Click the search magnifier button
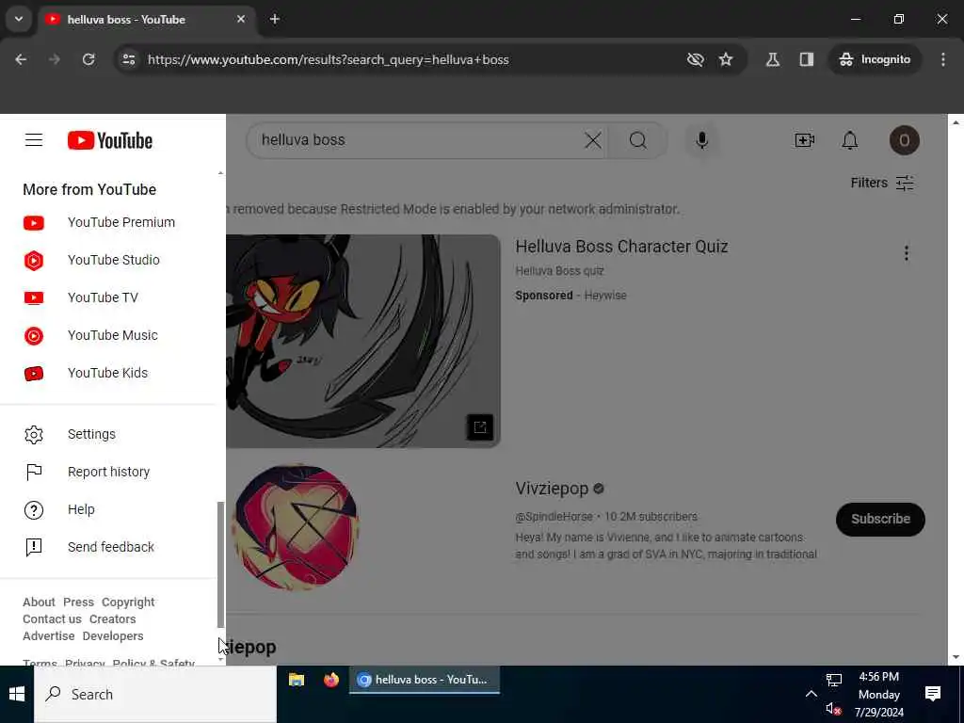The image size is (964, 723). point(637,140)
